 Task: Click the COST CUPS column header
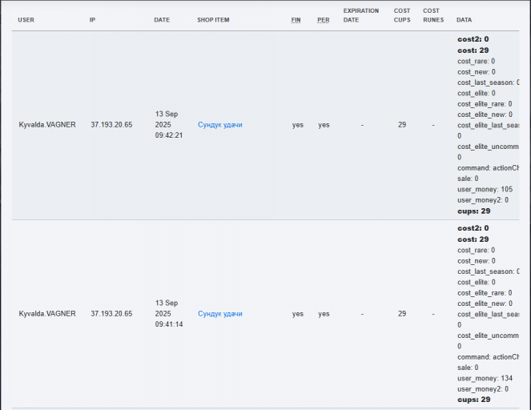coord(402,15)
